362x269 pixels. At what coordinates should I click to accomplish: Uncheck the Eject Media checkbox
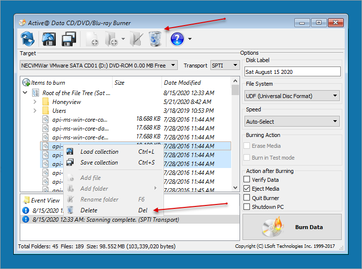246,188
